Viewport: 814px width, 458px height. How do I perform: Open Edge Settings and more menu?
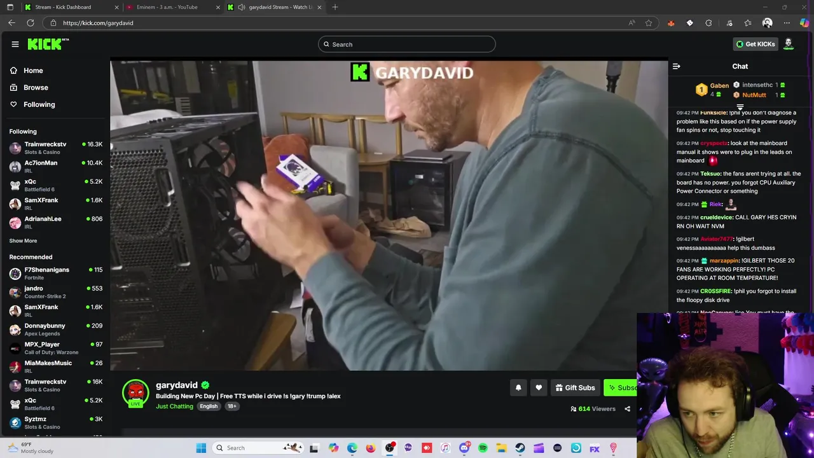tap(787, 23)
